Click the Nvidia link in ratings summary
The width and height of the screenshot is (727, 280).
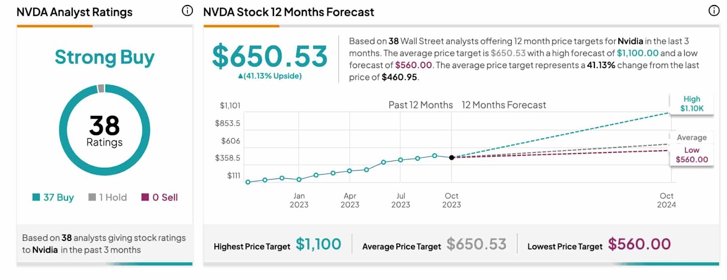pos(45,250)
